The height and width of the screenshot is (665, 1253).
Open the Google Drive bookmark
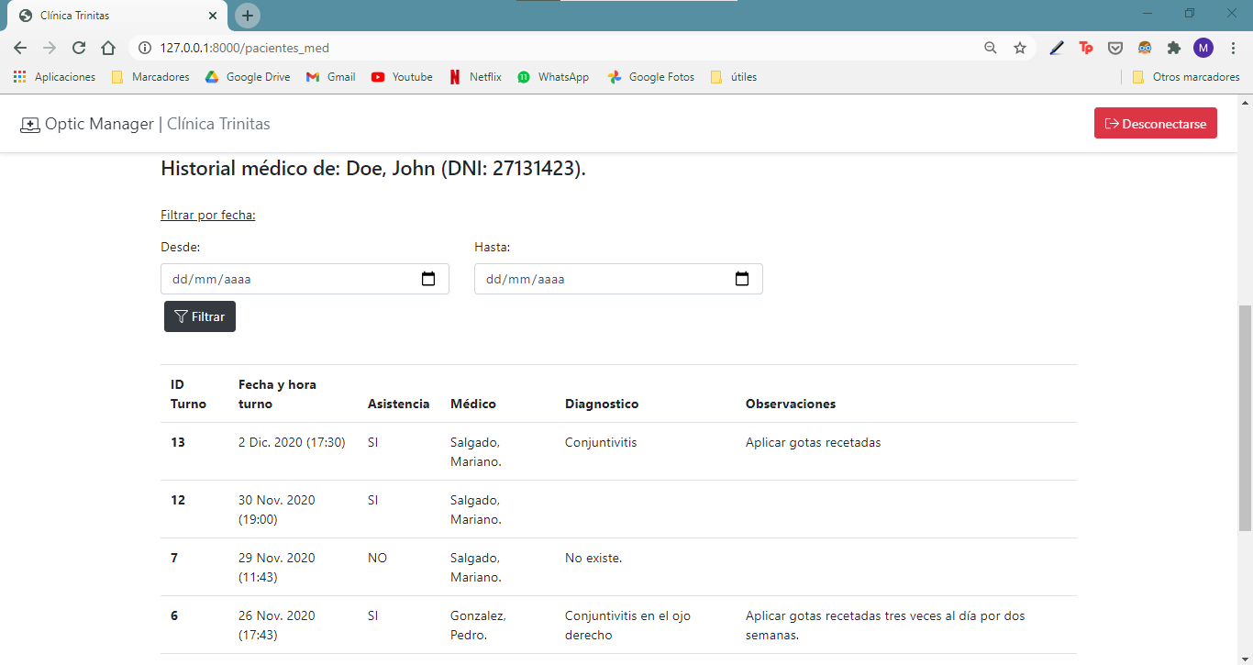[247, 77]
